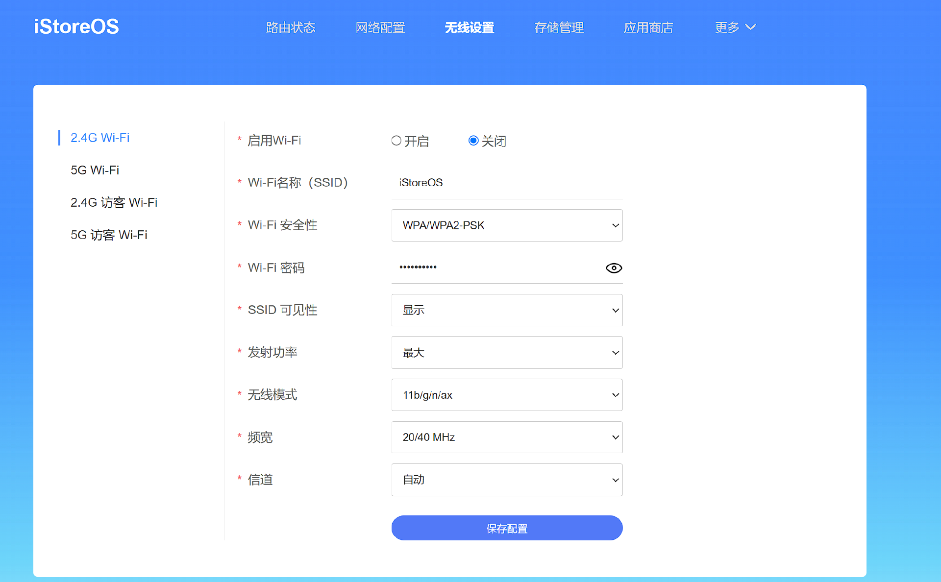Switch to the 5G 访客 Wi-Fi tab
The height and width of the screenshot is (582, 941).
click(x=109, y=235)
